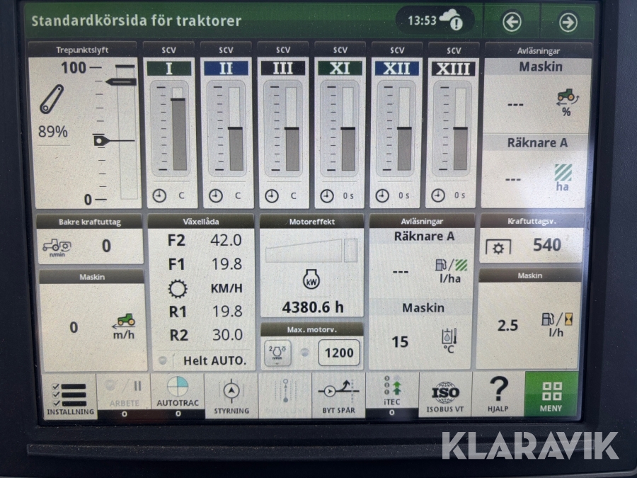
Task: Open the Styrning steering icon
Action: click(x=231, y=395)
